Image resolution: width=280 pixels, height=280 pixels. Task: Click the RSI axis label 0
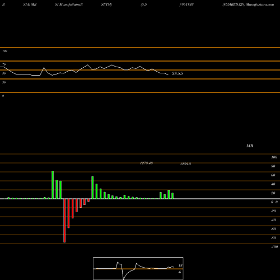point(3,96)
